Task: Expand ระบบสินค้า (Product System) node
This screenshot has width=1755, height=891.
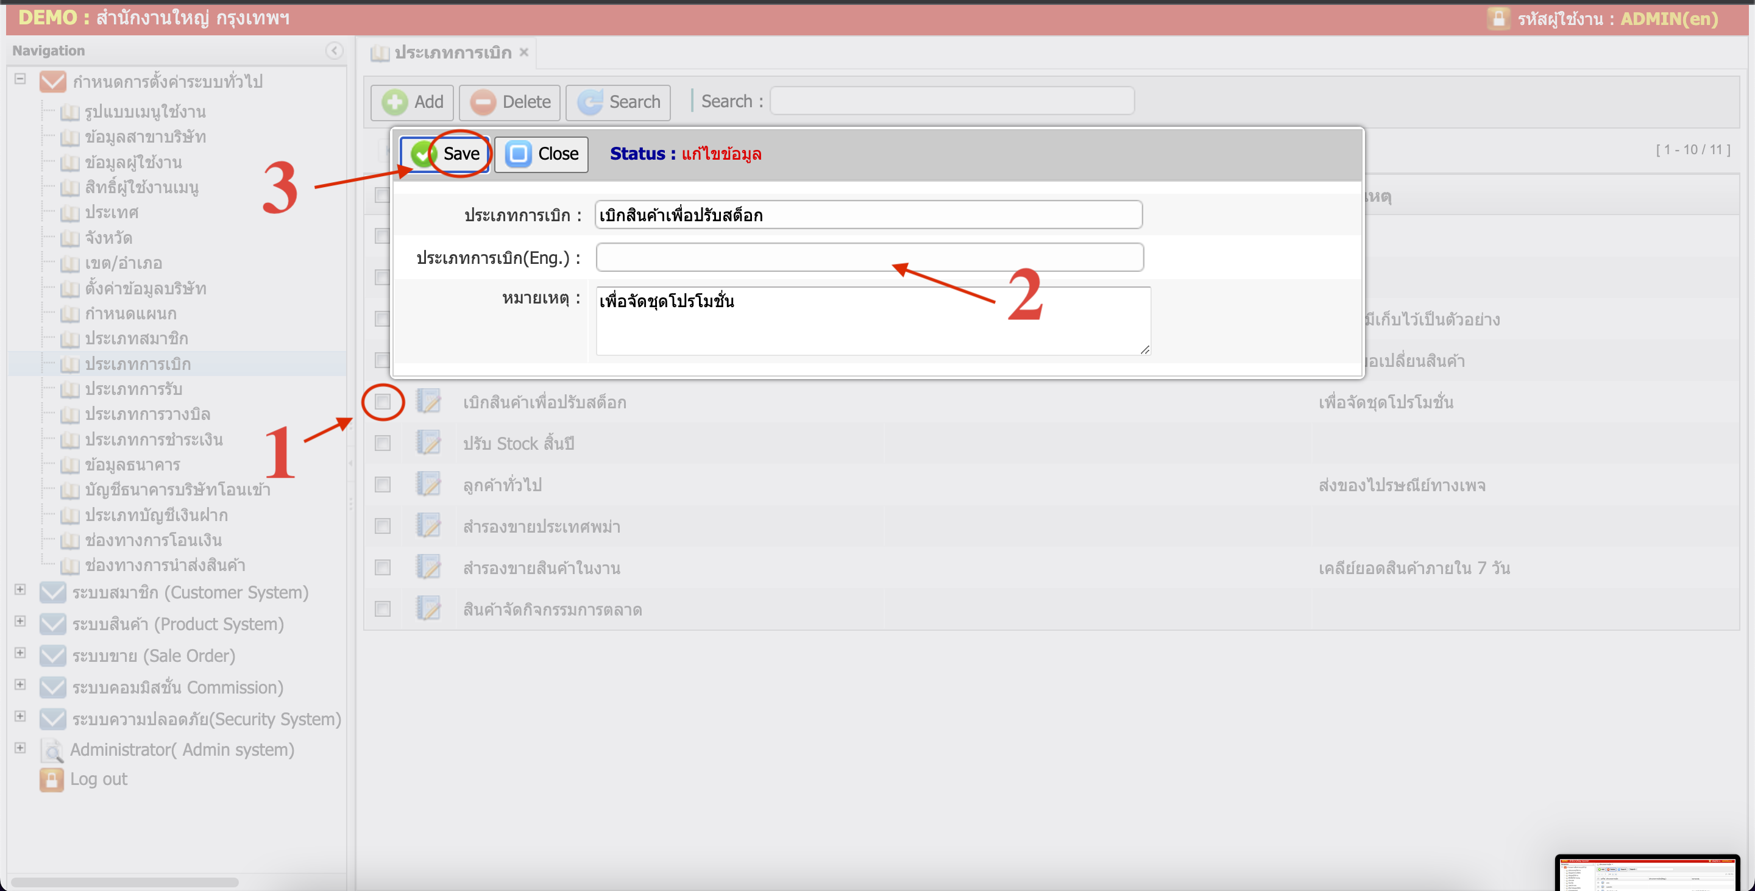Action: (19, 621)
